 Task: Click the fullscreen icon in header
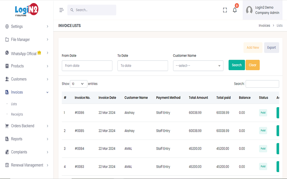point(225,10)
